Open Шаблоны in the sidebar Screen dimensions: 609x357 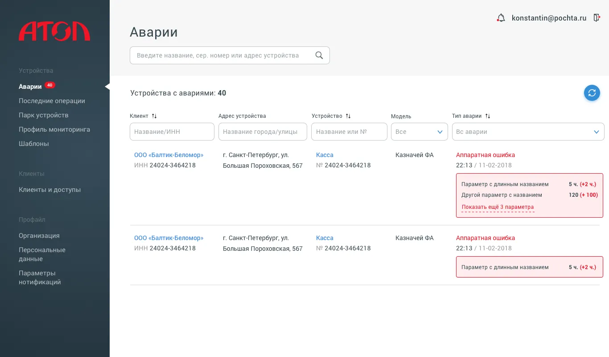pyautogui.click(x=34, y=144)
